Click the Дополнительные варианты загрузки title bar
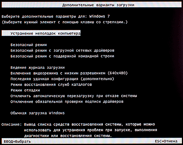Viewport: 183px width, 145px height. click(x=91, y=5)
